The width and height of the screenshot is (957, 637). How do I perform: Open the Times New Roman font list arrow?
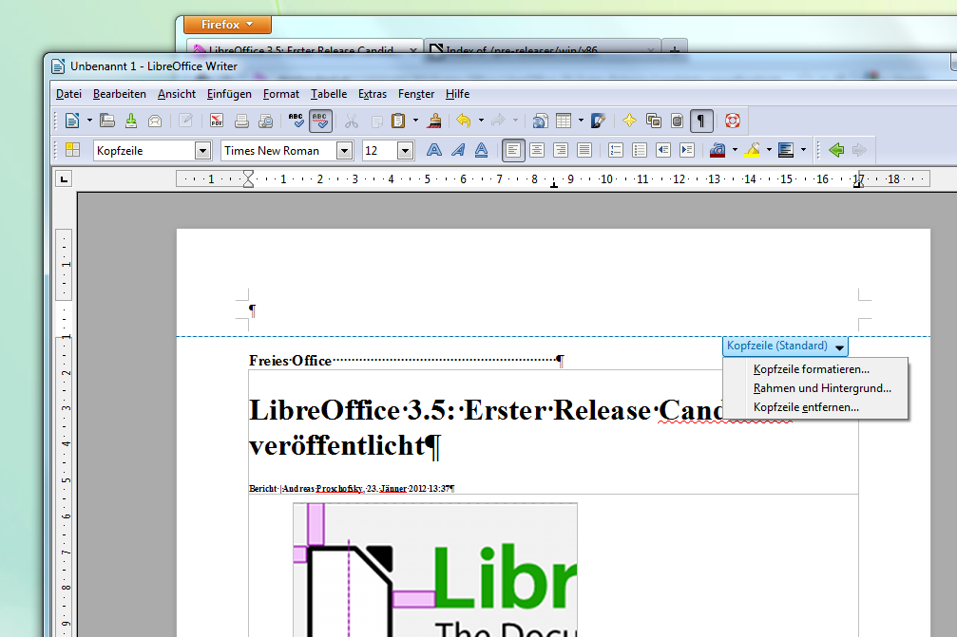344,151
